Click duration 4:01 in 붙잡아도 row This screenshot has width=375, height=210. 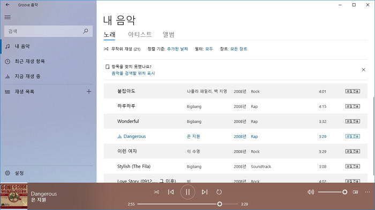(x=322, y=91)
